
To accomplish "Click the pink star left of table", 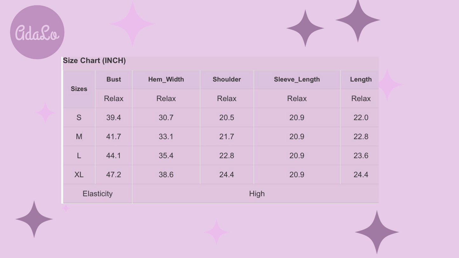I will click(x=45, y=113).
